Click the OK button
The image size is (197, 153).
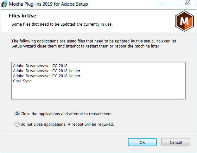[x=142, y=142]
